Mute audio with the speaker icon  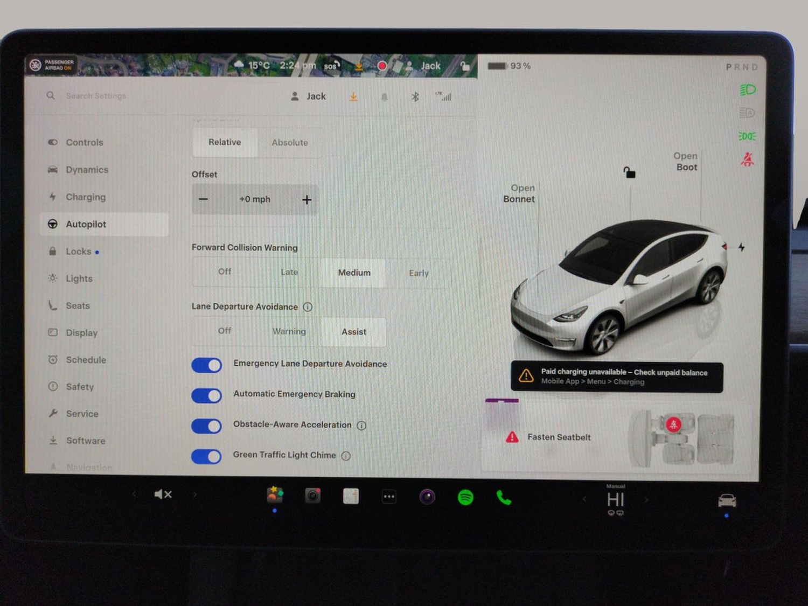(x=163, y=494)
